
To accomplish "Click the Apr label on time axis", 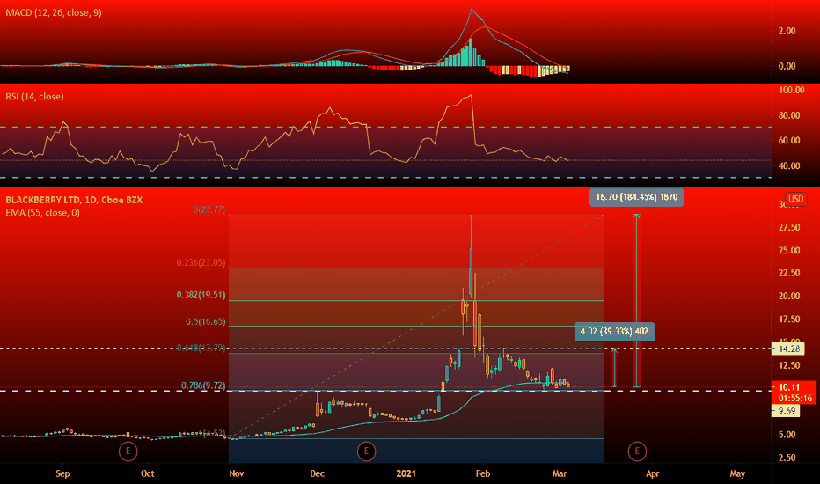I will click(x=652, y=473).
